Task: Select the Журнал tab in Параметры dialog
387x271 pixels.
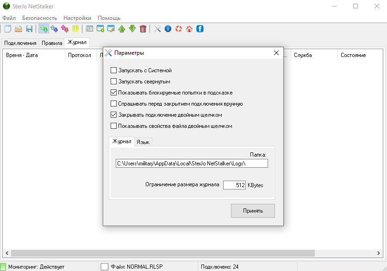Action: tap(122, 141)
